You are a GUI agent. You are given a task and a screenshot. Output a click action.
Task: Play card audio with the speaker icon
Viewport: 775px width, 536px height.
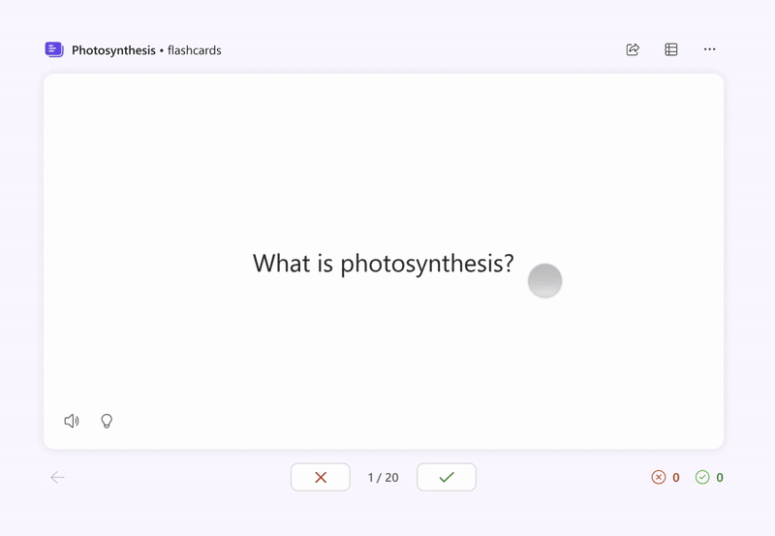(72, 421)
